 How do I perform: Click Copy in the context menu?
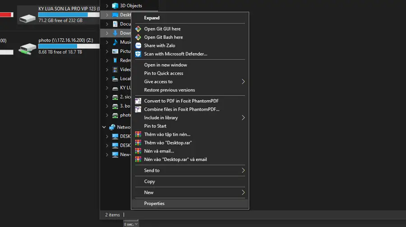149,182
